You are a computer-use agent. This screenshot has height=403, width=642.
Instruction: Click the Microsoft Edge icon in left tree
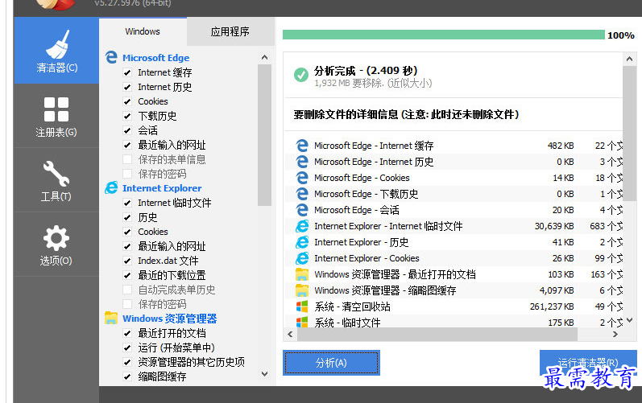pos(111,58)
